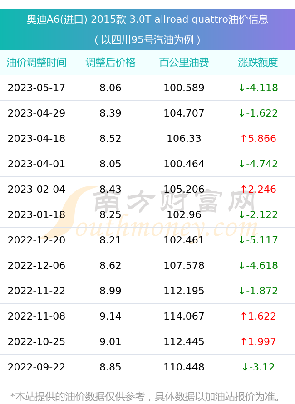Viewport: 295px width, 404px height.
Task: Click the 调整后价格 column header
Action: (110, 63)
